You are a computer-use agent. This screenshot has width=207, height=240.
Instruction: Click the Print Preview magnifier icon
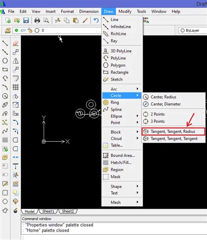pos(46,20)
